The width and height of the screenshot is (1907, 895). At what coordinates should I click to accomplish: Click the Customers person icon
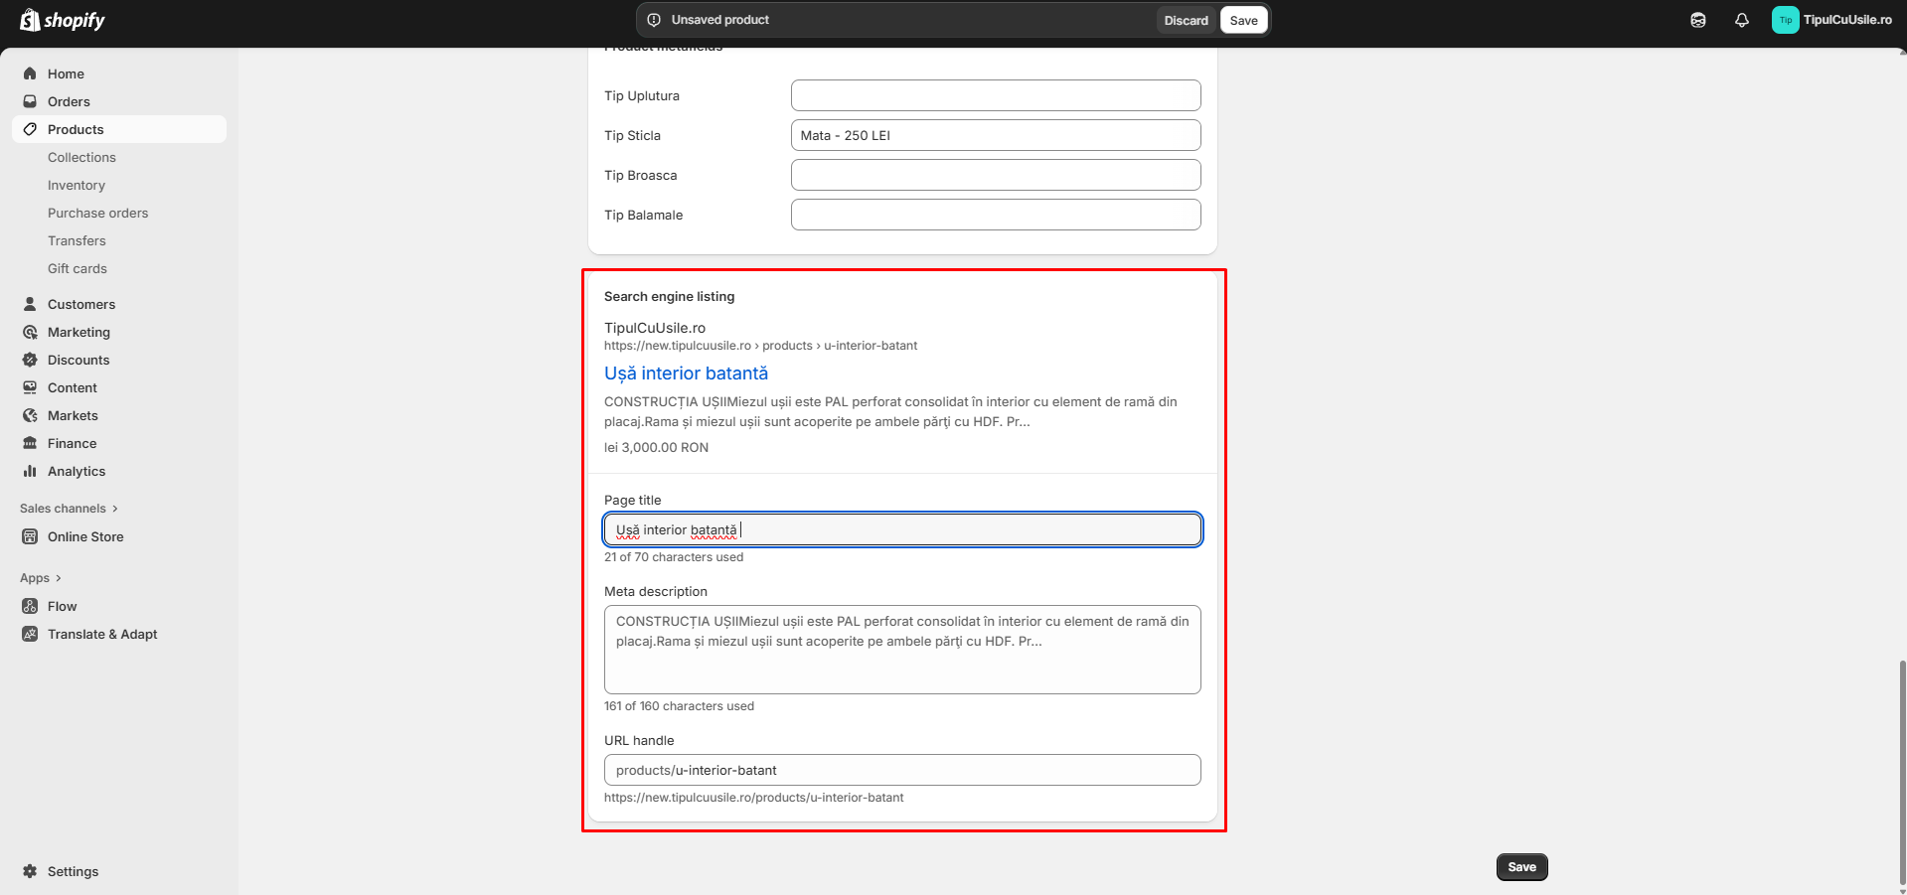30,304
